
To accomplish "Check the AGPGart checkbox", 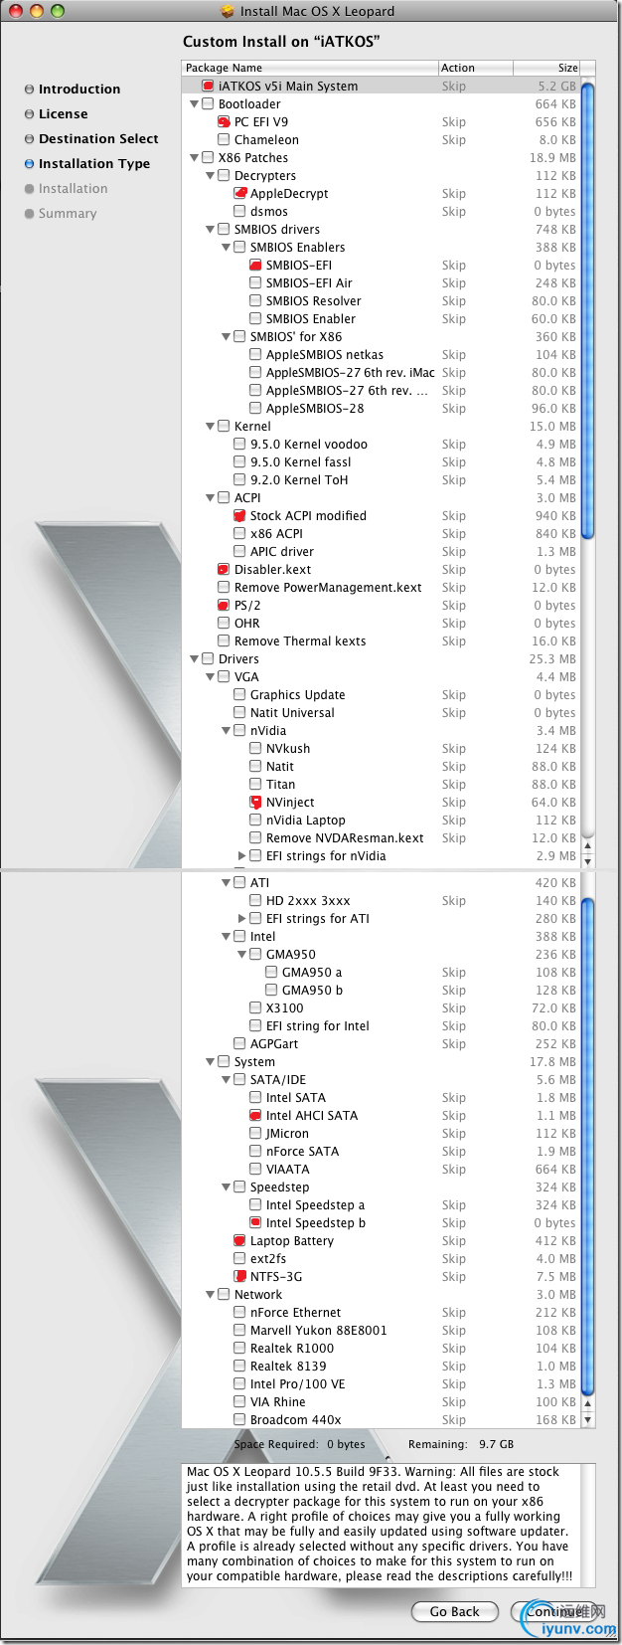I will [x=239, y=1044].
